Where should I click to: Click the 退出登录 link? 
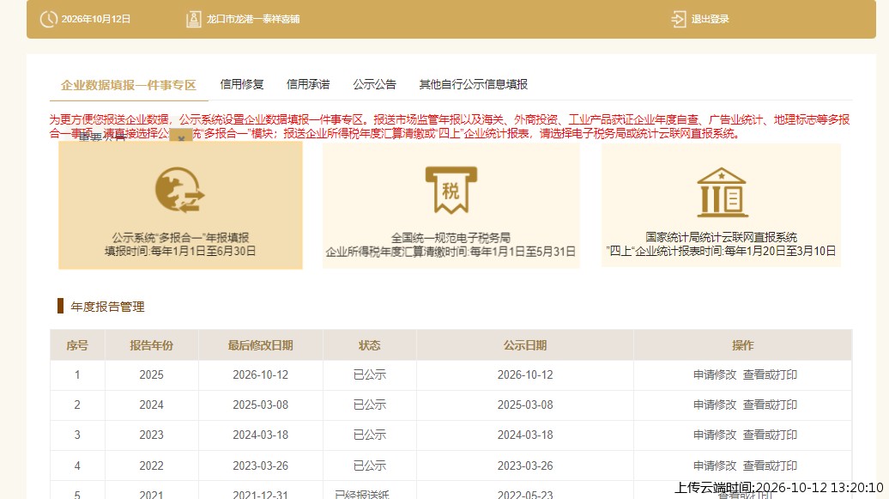pos(710,19)
